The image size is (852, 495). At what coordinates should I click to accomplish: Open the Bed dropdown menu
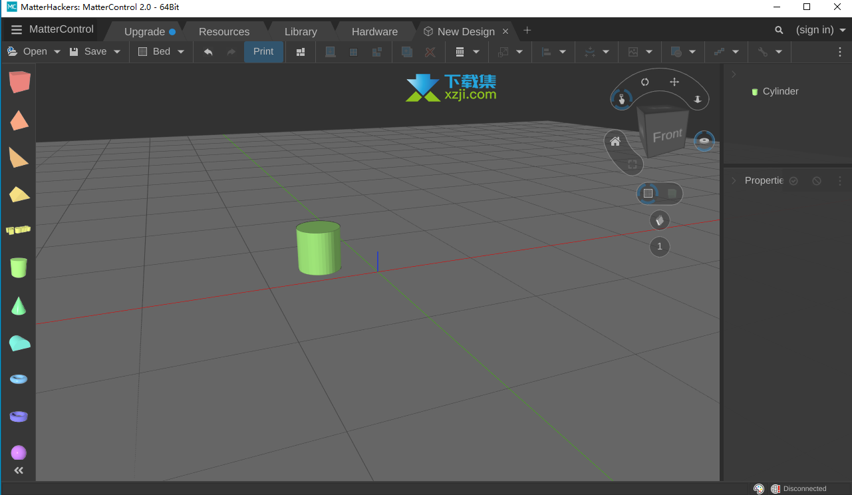pyautogui.click(x=161, y=51)
